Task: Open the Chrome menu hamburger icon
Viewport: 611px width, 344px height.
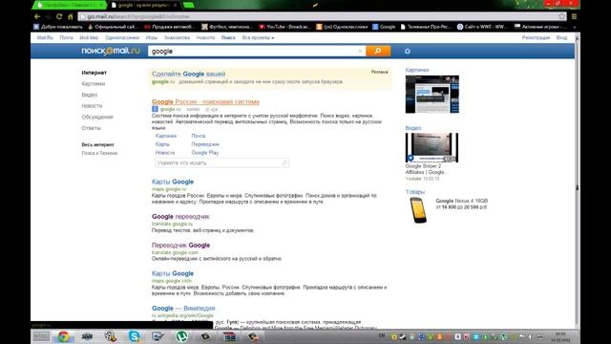Action: (x=574, y=16)
